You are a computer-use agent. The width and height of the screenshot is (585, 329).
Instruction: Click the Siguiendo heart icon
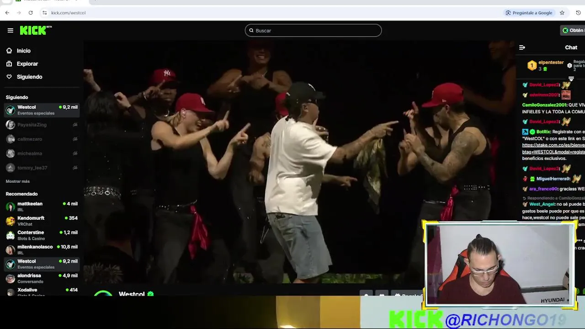coord(9,77)
